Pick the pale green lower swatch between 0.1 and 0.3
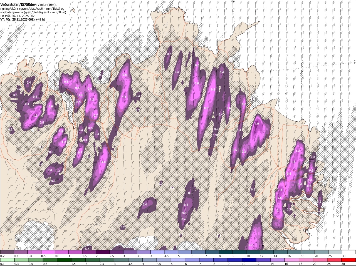 pos(7,260)
